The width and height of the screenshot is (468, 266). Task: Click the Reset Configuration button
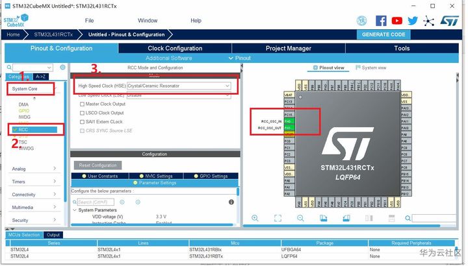pos(98,165)
